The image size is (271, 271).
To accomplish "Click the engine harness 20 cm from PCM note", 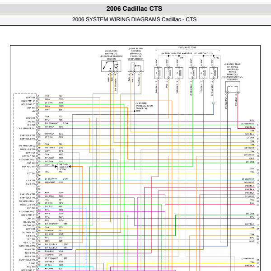I will (x=145, y=106).
